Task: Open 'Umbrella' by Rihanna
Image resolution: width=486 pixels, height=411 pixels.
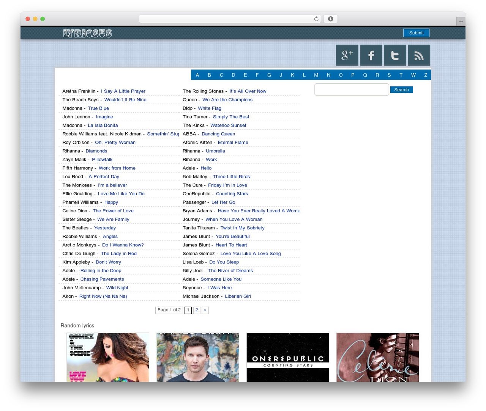Action: [x=215, y=151]
